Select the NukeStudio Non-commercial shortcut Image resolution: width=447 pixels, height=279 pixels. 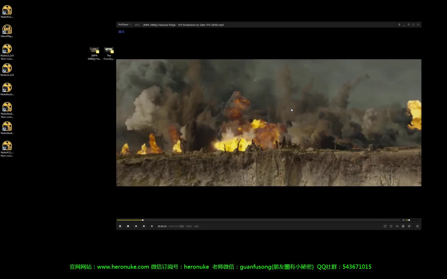(x=7, y=110)
